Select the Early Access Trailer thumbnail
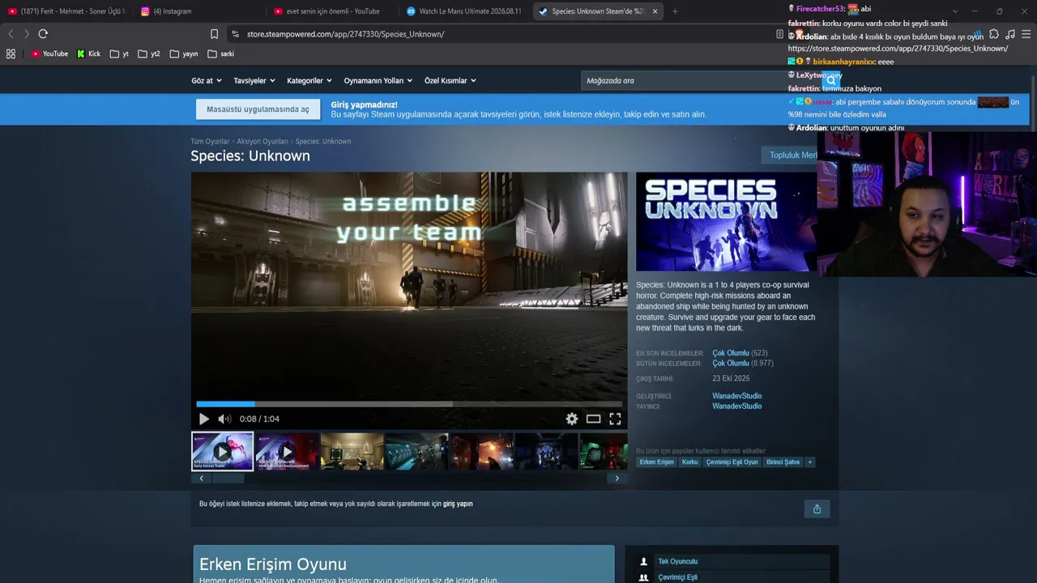Viewport: 1037px width, 583px height. click(222, 451)
